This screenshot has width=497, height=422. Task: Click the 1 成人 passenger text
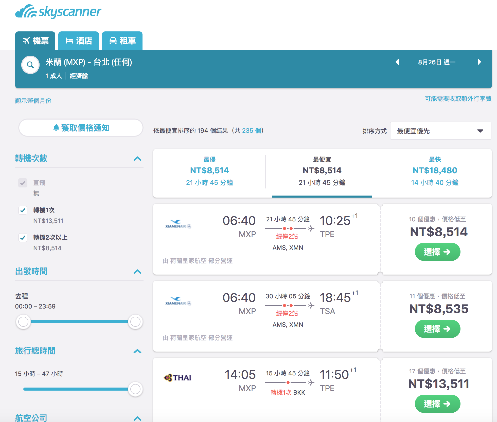pyautogui.click(x=54, y=76)
